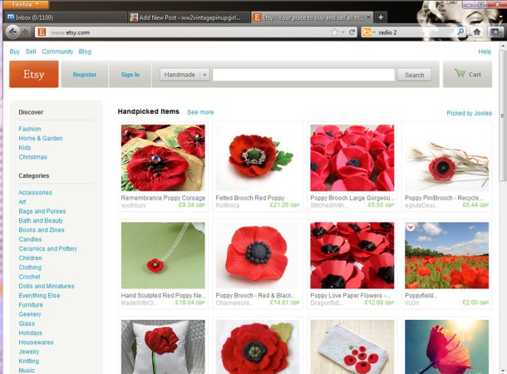This screenshot has width=507, height=374.
Task: Select Jewelry in the Categories list
Action: [28, 352]
